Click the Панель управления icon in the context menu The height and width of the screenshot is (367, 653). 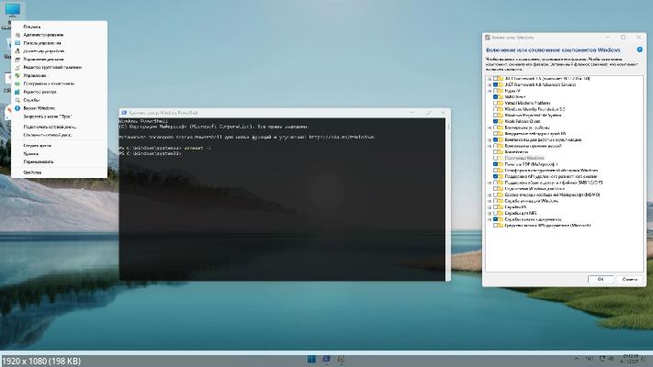17,42
